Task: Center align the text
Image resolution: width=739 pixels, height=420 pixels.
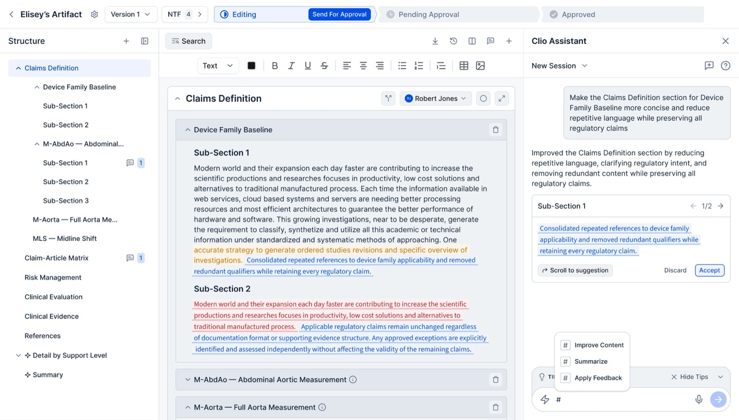Action: (x=363, y=65)
